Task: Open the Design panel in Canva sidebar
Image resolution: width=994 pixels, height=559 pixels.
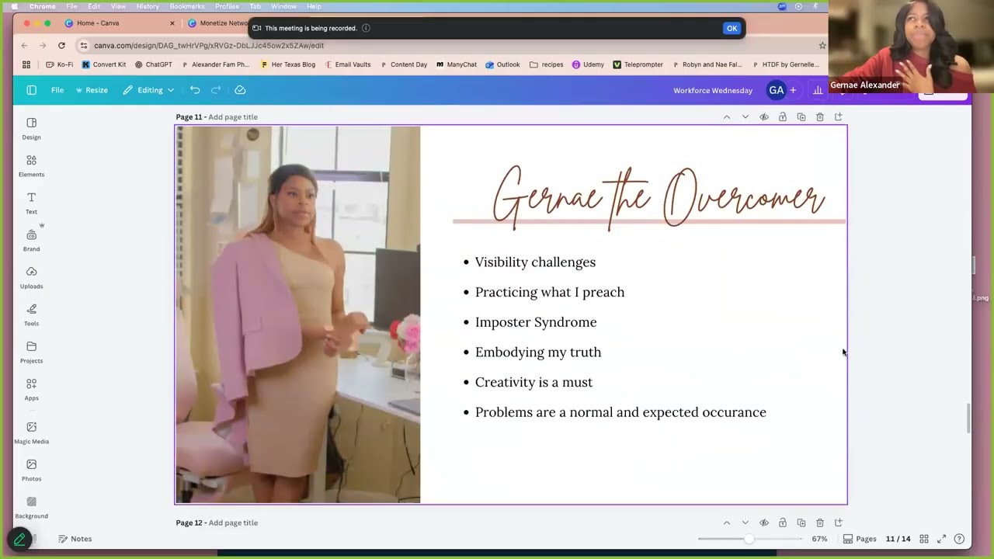Action: (x=31, y=129)
